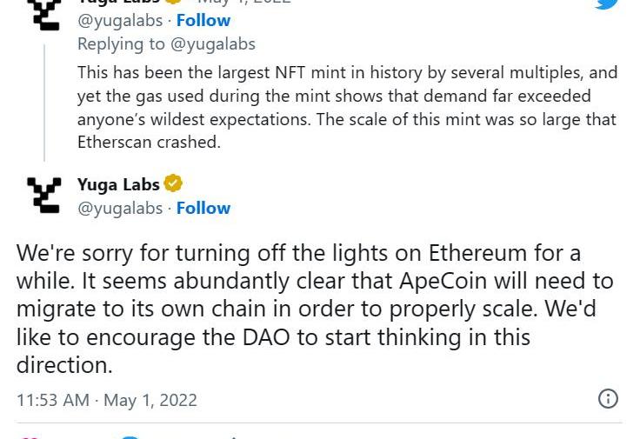Image resolution: width=640 pixels, height=439 pixels.
Task: Open the @yugalabs mention after Replying to
Action: coord(213,44)
